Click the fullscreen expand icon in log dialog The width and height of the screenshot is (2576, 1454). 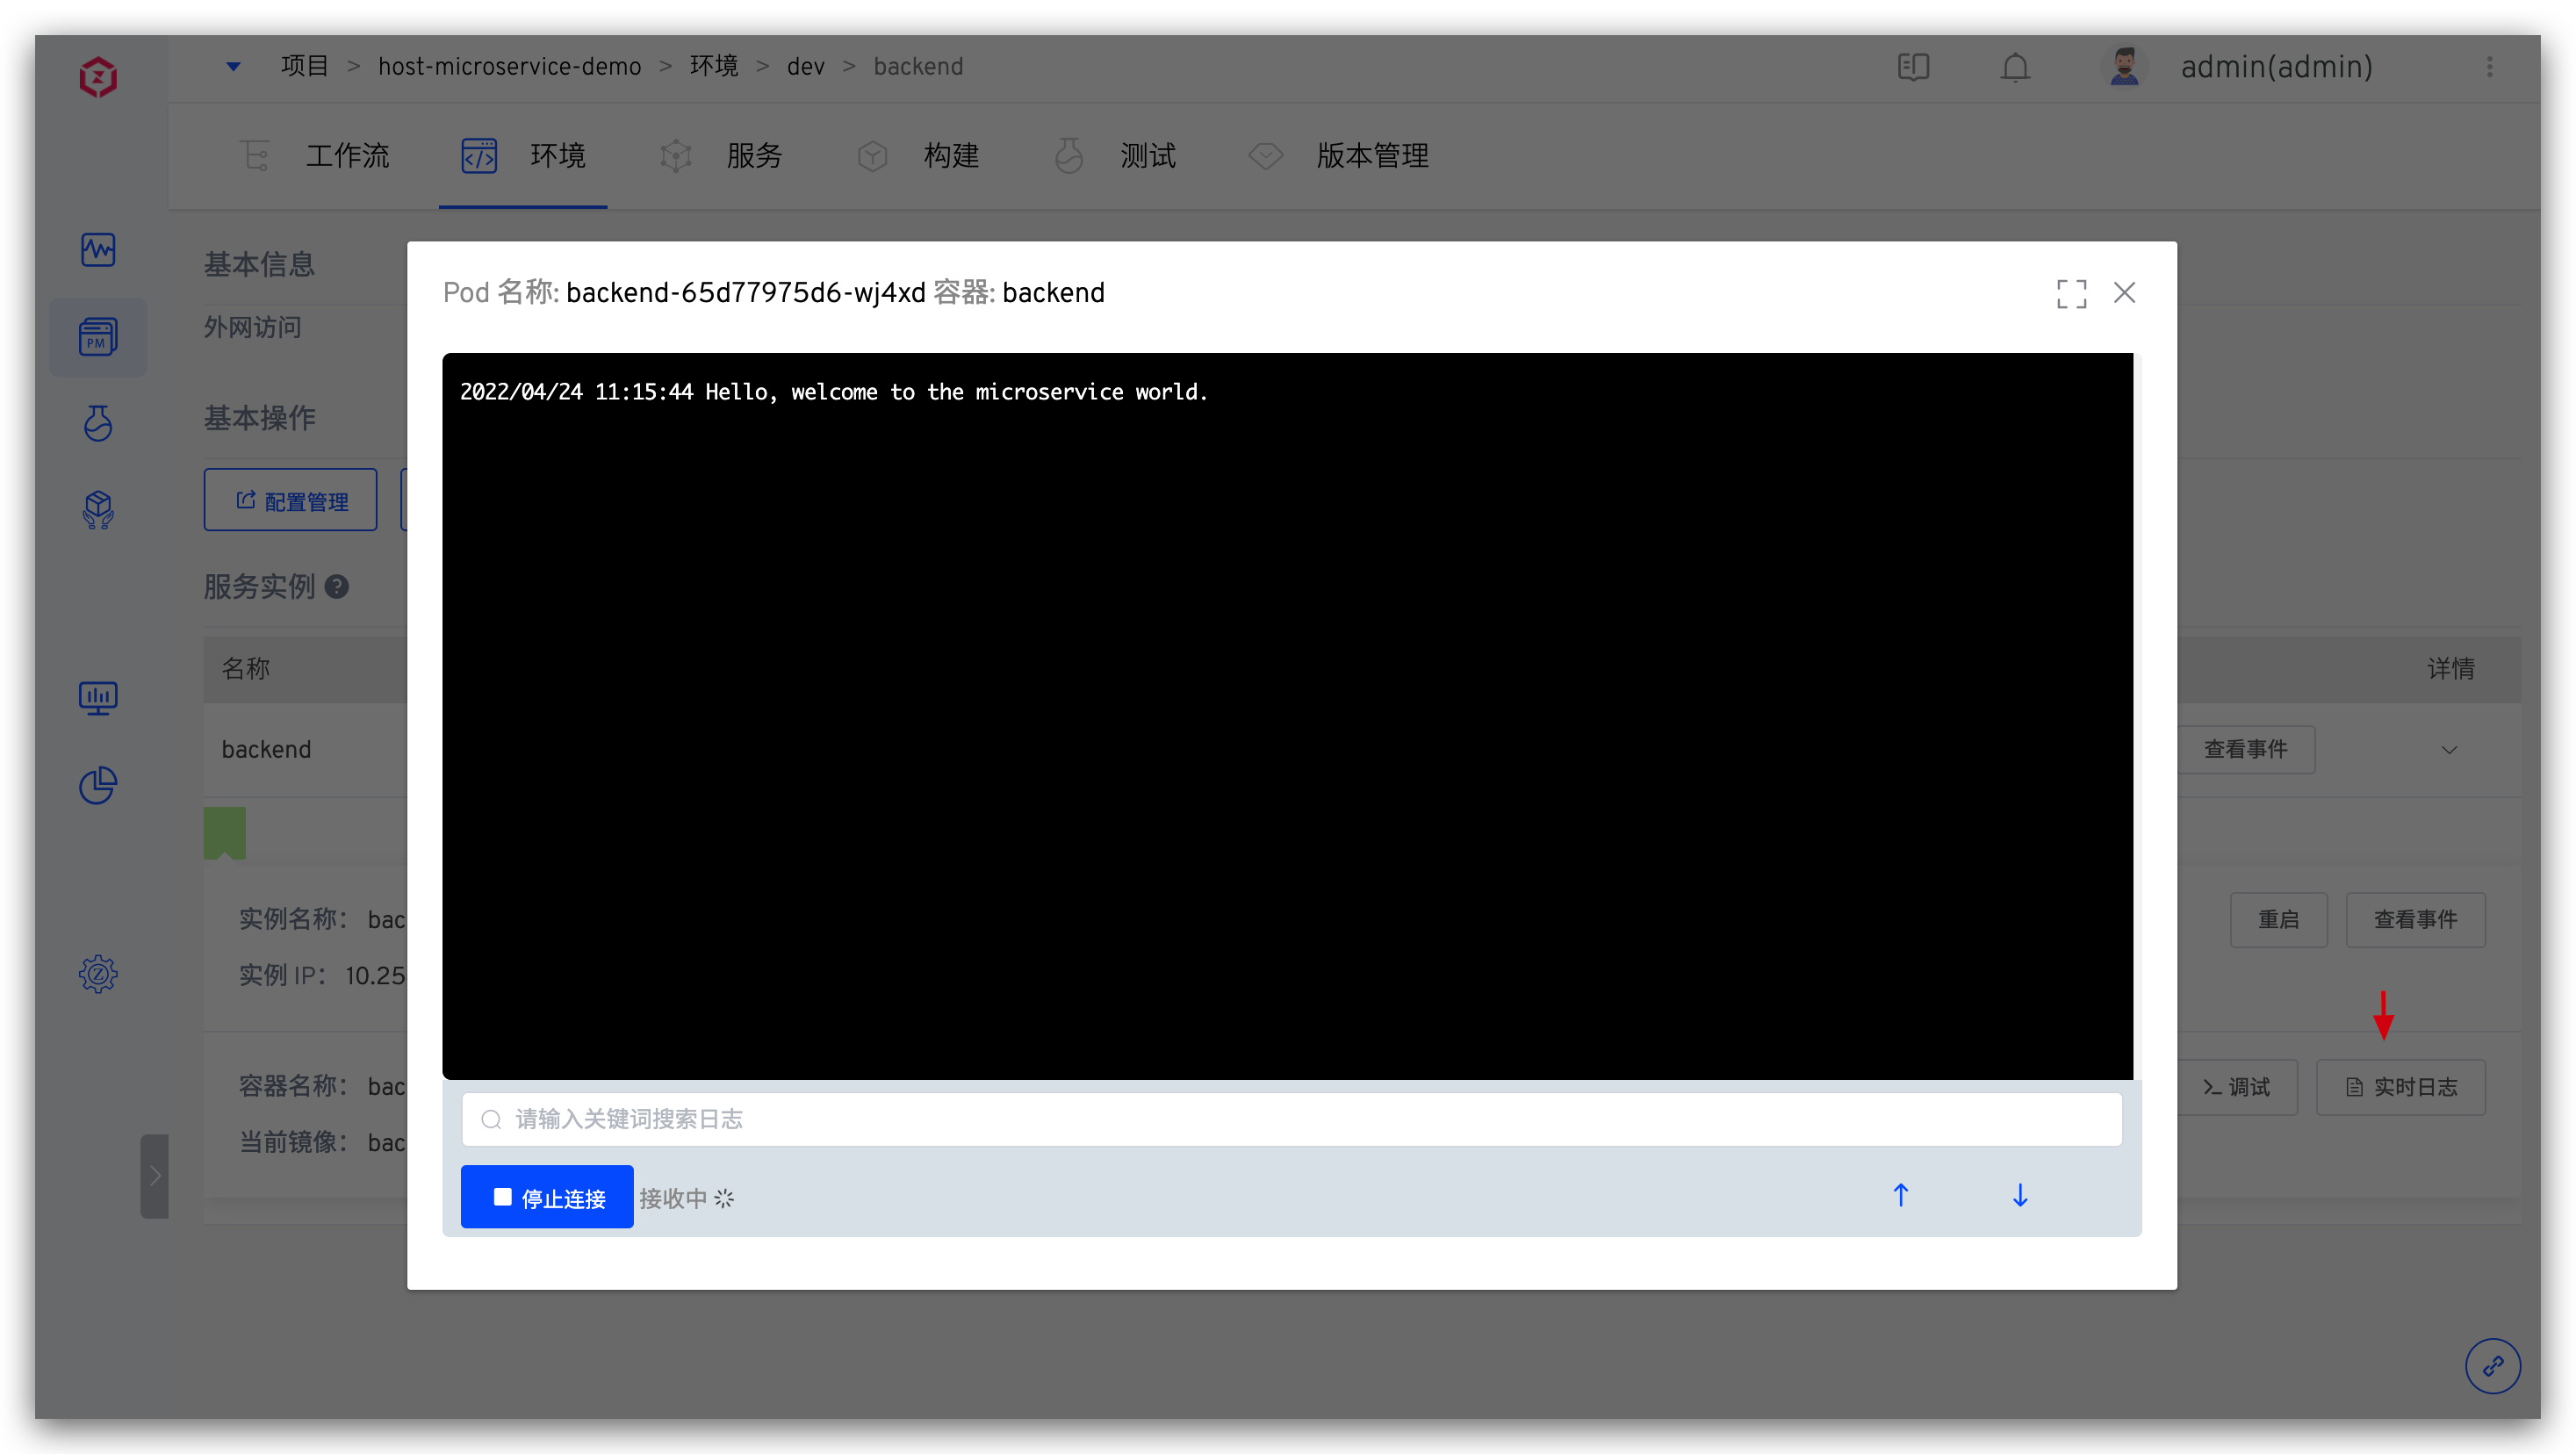coord(2071,293)
